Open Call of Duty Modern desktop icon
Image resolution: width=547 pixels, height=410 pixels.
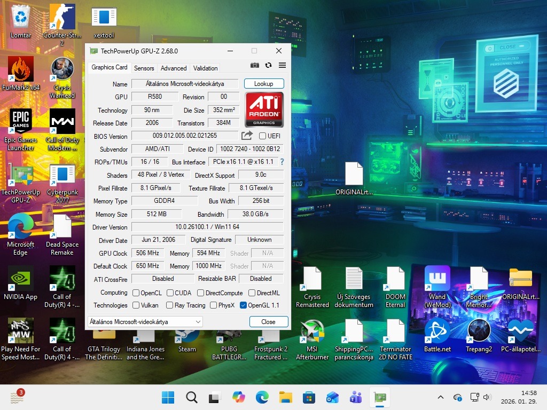pyautogui.click(x=62, y=129)
